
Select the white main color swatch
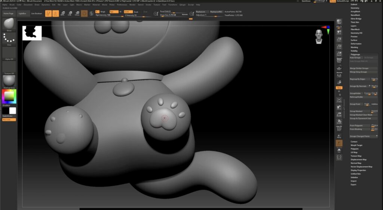click(x=13, y=111)
